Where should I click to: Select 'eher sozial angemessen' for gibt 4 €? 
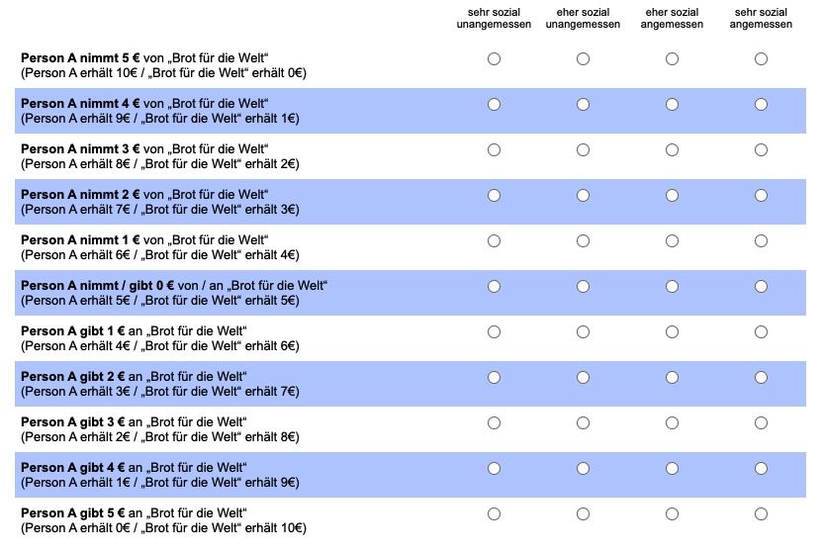pyautogui.click(x=672, y=469)
